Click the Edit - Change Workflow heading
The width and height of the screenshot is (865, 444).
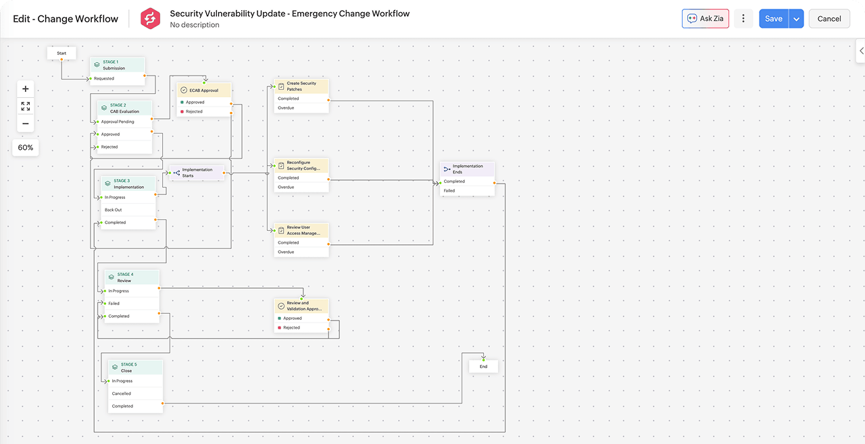tap(66, 19)
